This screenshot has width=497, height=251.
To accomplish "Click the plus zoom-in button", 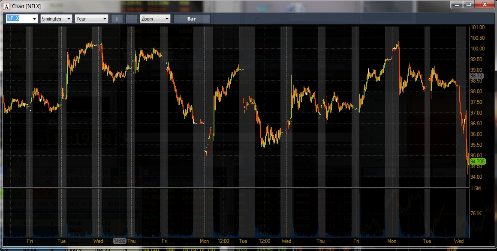I will [117, 19].
